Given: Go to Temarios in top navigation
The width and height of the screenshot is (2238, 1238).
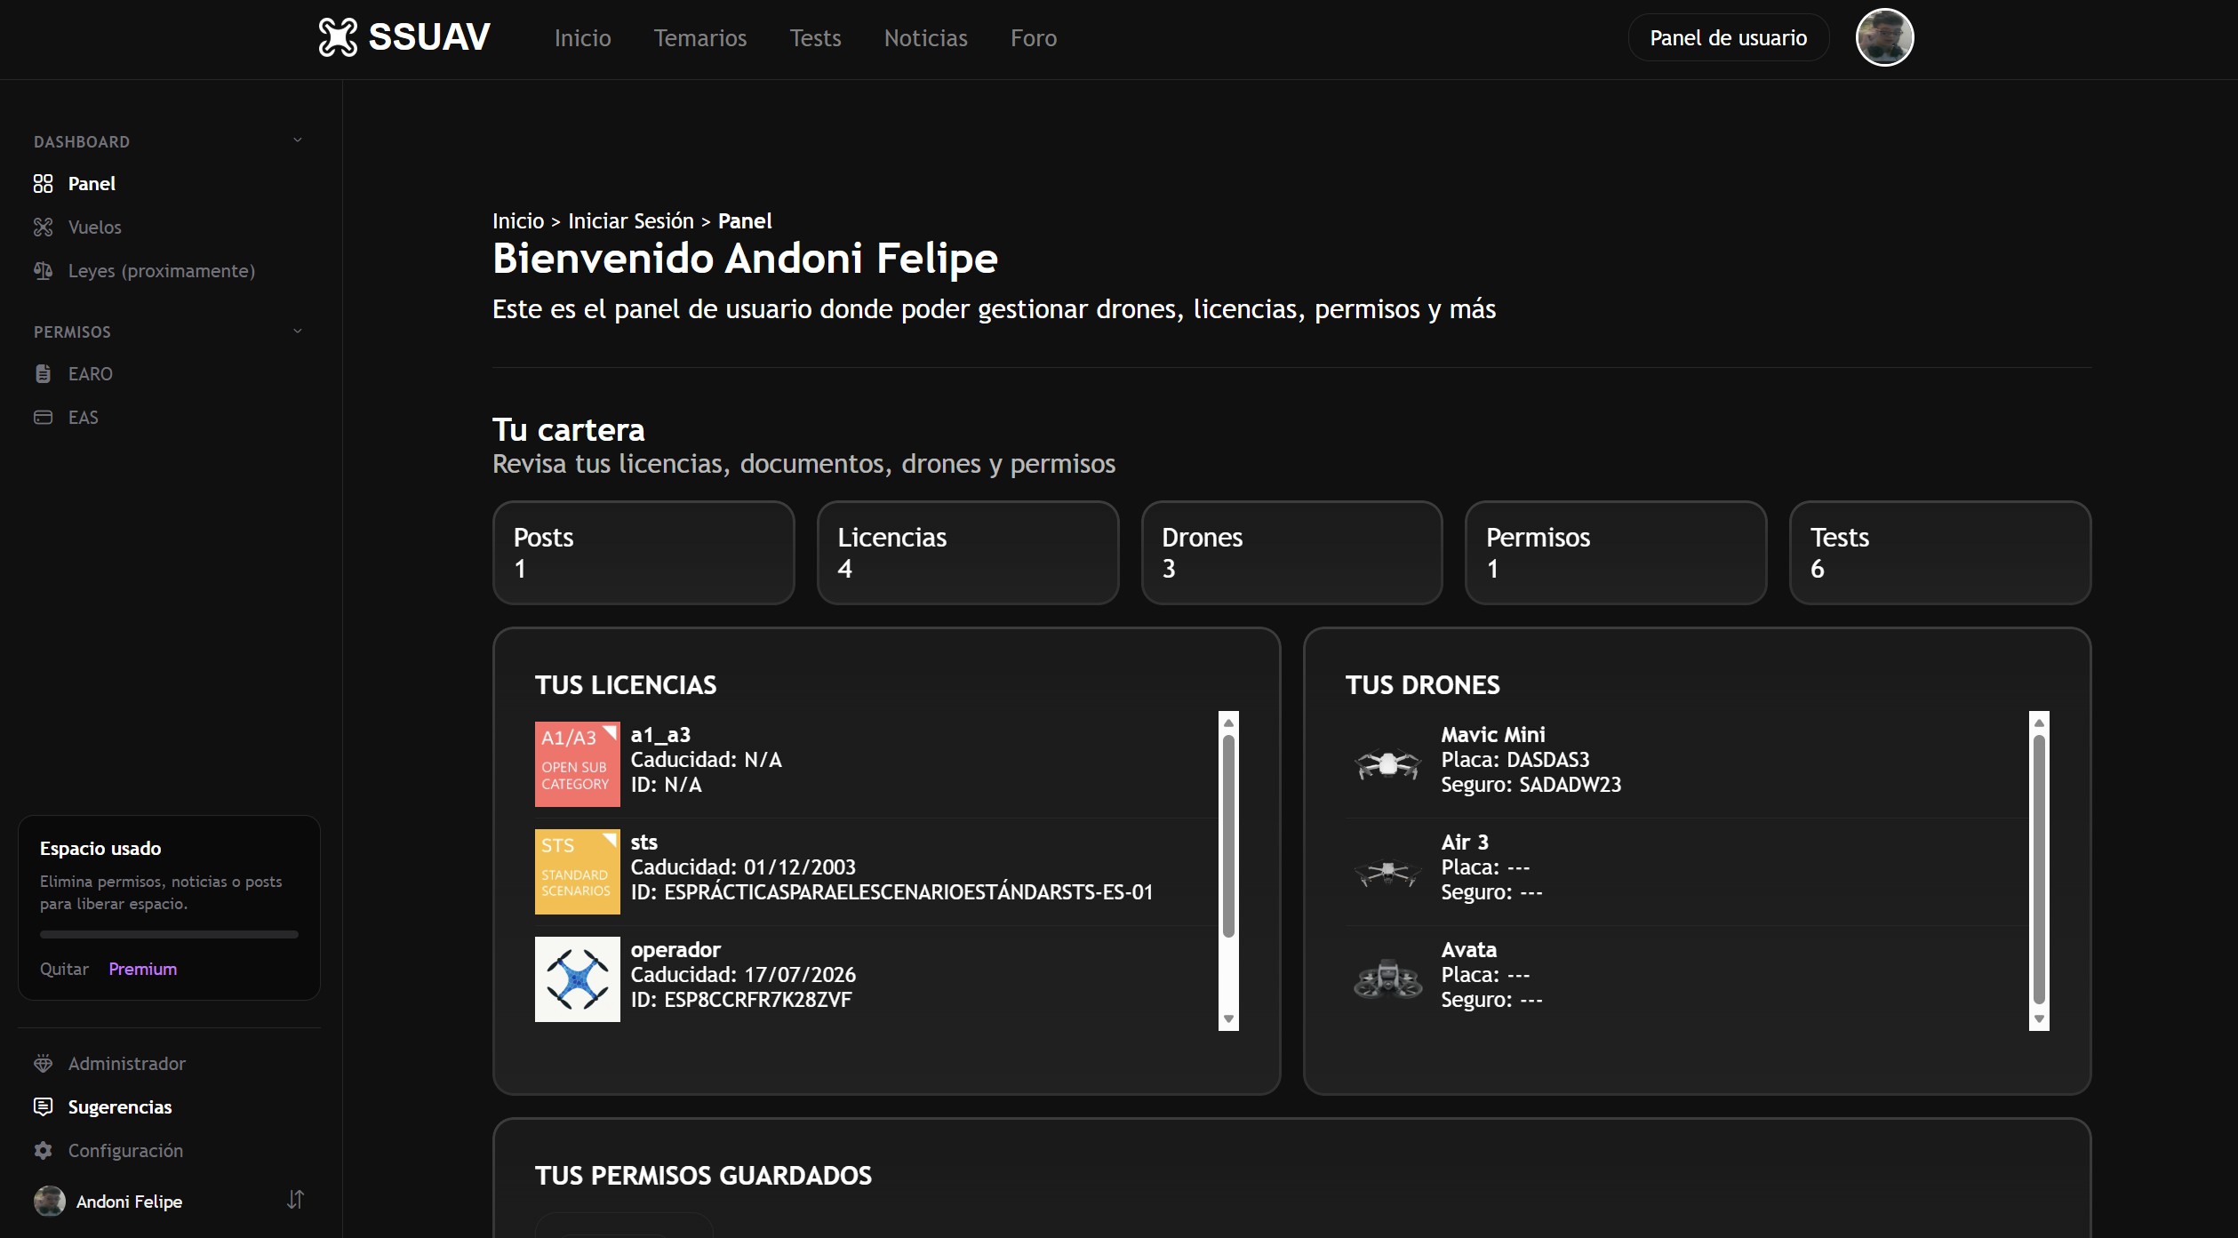Looking at the screenshot, I should (x=699, y=38).
